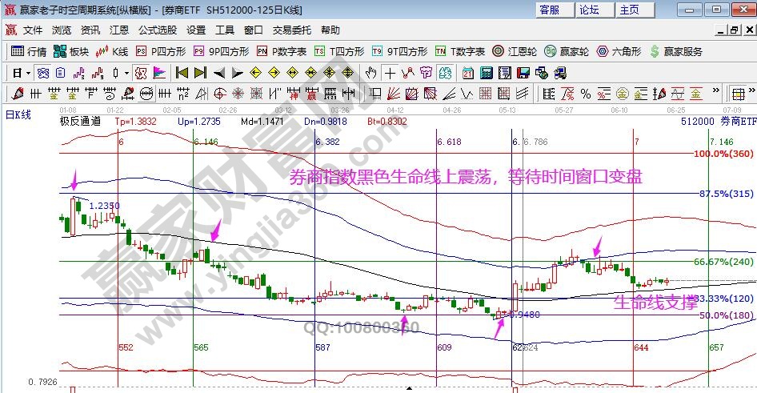Image resolution: width=757 pixels, height=393 pixels.
Task: Toggle the crosshair cursor button
Action: [390, 73]
